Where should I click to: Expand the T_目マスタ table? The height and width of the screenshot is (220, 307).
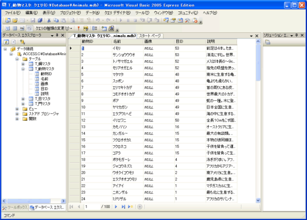pyautogui.click(x=23, y=99)
